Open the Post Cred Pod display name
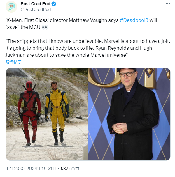Image resolution: width=175 pixels, height=177 pixels. [35, 4]
